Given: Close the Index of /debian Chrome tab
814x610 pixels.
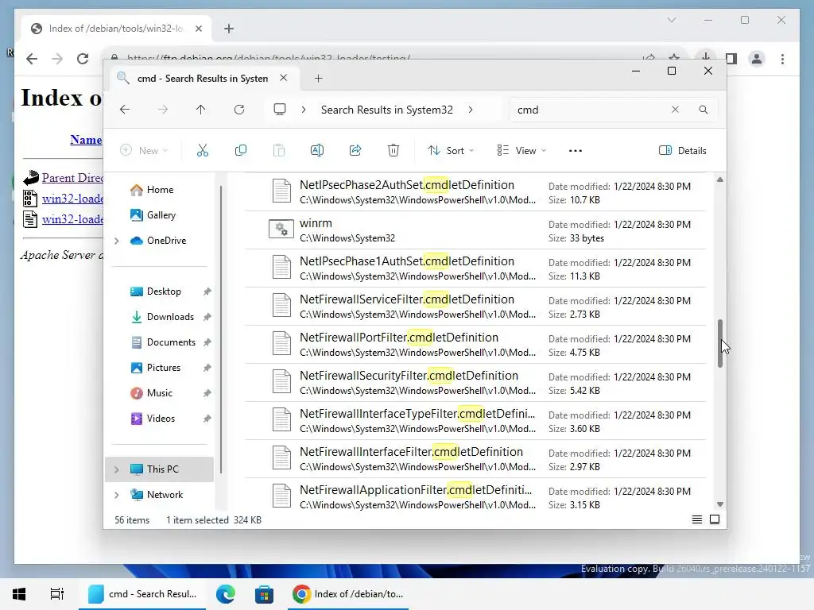Looking at the screenshot, I should pyautogui.click(x=198, y=29).
